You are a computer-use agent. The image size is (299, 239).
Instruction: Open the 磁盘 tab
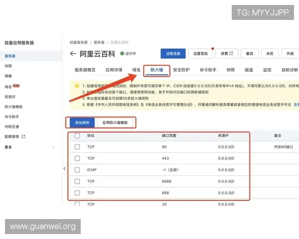click(249, 70)
